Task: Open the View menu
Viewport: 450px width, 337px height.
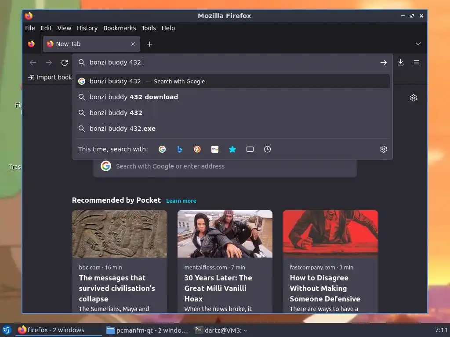Action: click(64, 28)
